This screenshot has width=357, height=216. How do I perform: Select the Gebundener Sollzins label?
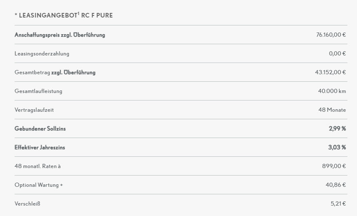(x=40, y=128)
